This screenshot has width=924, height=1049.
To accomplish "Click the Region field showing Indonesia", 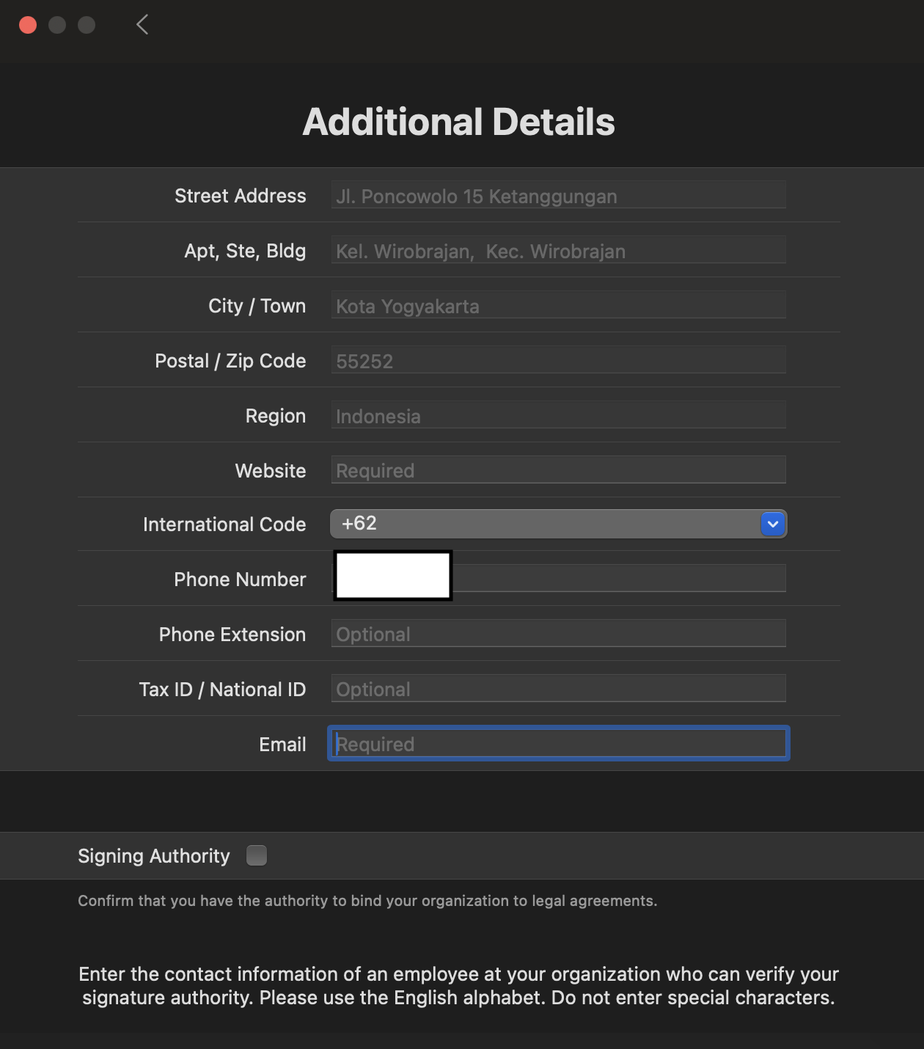I will (558, 415).
